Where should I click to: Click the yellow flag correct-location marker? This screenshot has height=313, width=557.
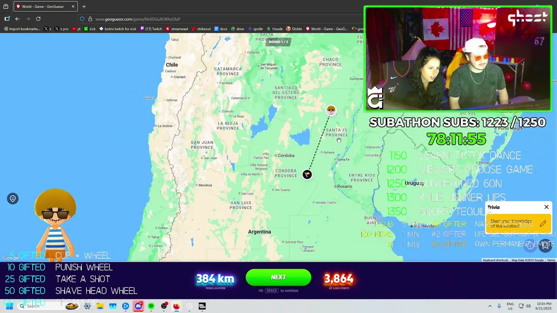point(307,174)
